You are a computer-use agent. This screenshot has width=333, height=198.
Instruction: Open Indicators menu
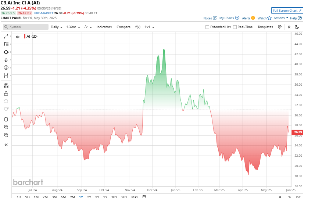click(104, 27)
